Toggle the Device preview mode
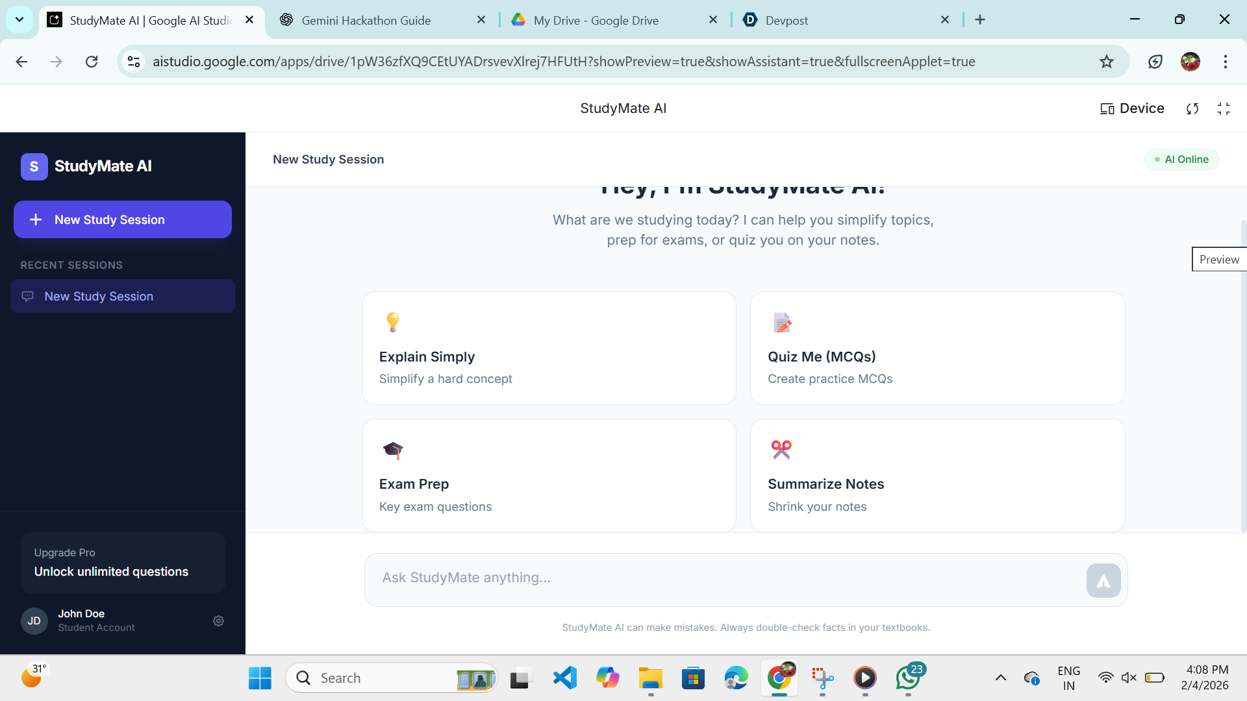Image resolution: width=1247 pixels, height=701 pixels. [1132, 108]
